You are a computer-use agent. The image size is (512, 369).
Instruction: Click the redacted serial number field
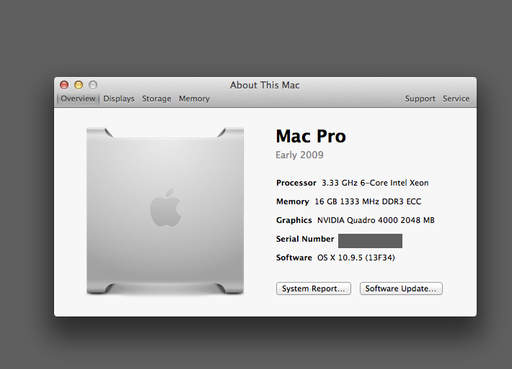[370, 241]
